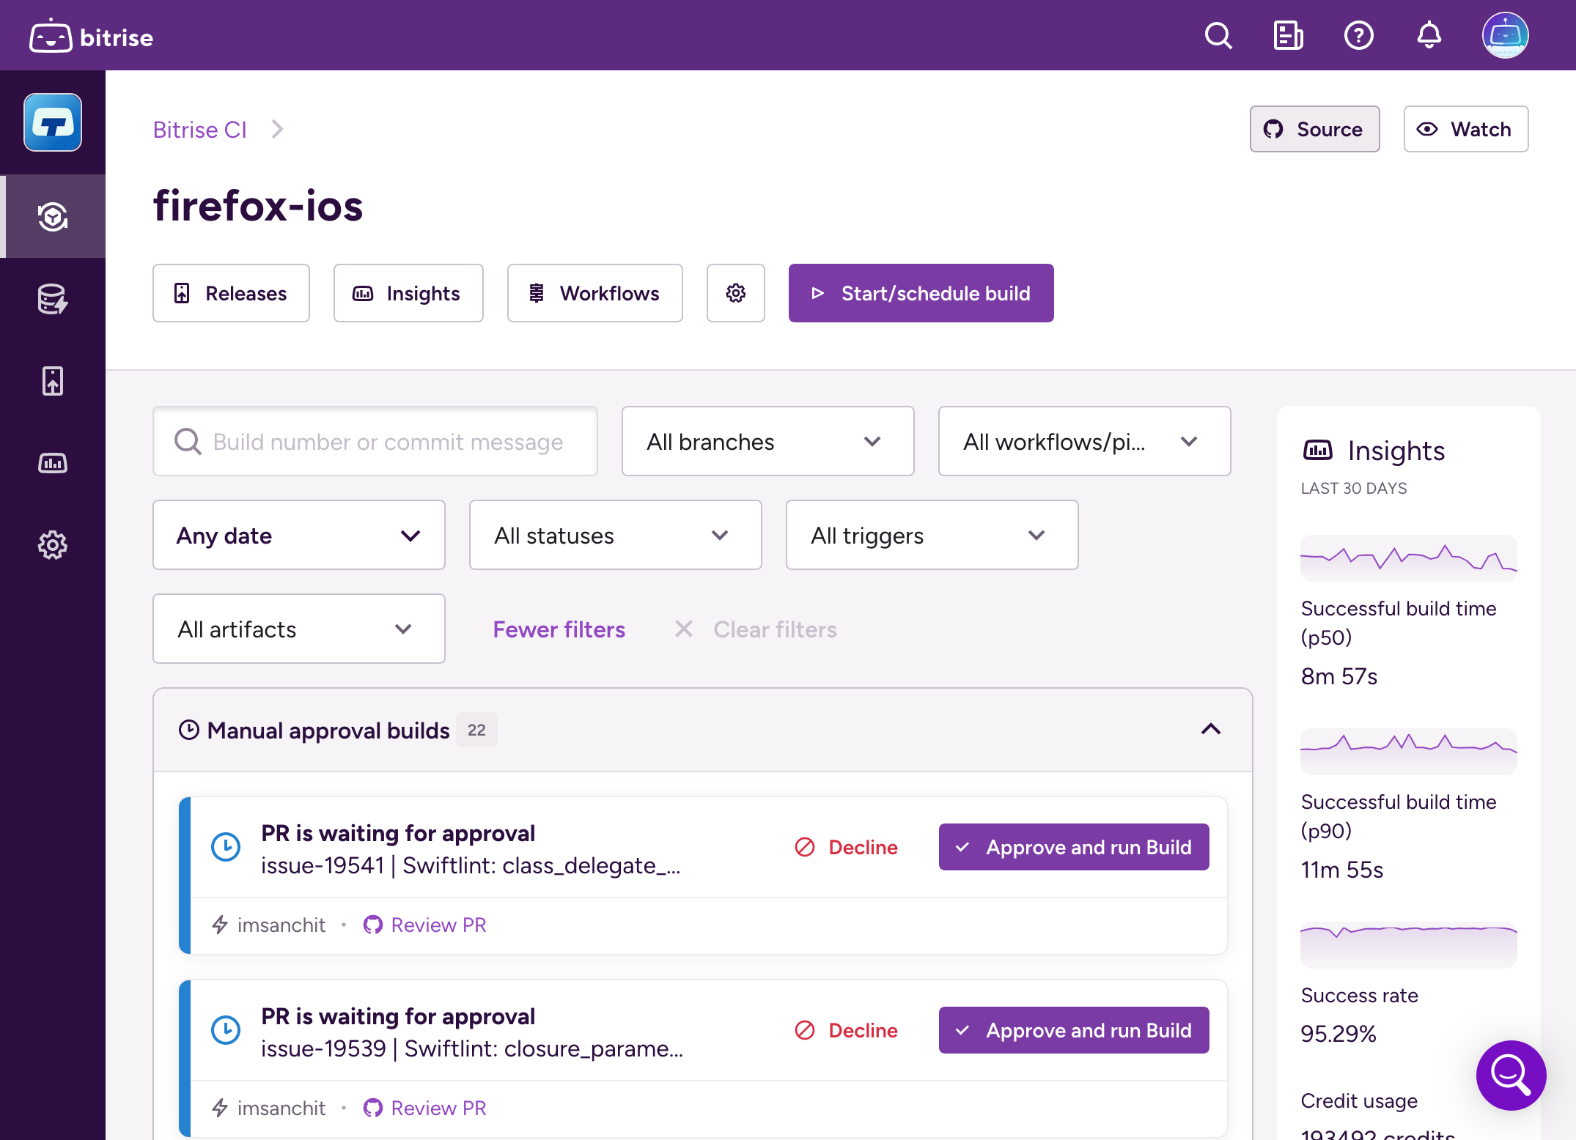
Task: Open the sidebar settings gear icon
Action: pyautogui.click(x=52, y=545)
